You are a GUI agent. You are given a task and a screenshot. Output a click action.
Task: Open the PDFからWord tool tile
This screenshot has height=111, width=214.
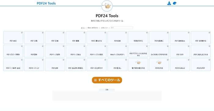[180, 65]
